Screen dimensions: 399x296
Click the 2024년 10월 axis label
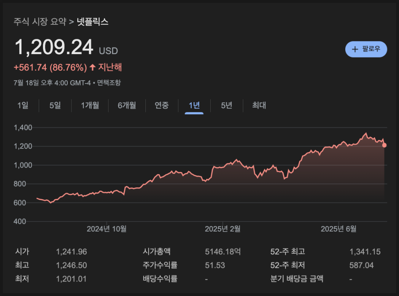pyautogui.click(x=107, y=229)
